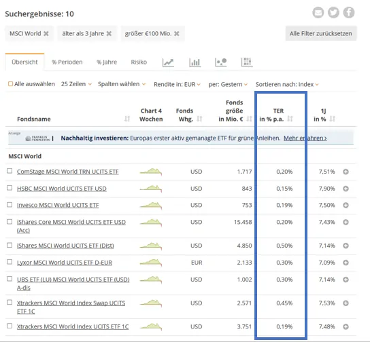This screenshot has width=370, height=342.
Task: Sort by TER column arrows
Action: pyautogui.click(x=290, y=119)
